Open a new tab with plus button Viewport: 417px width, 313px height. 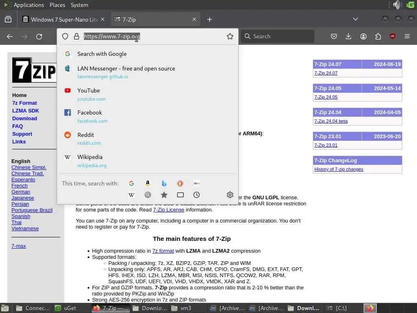[x=209, y=20]
